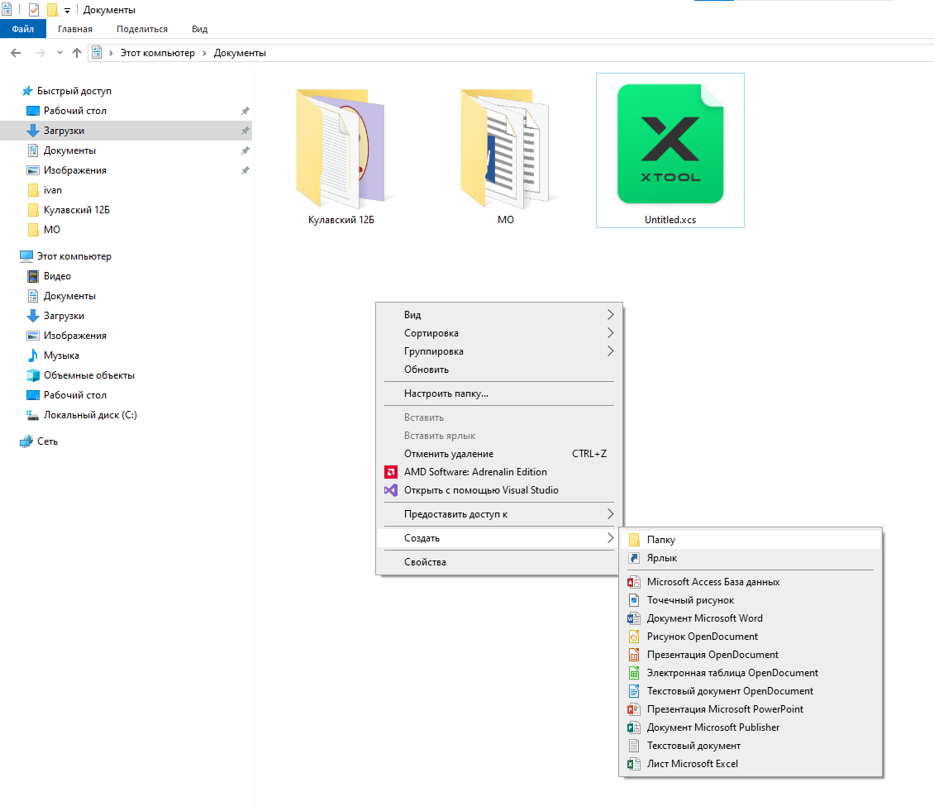Create a plain Текстовый документ

(x=751, y=745)
